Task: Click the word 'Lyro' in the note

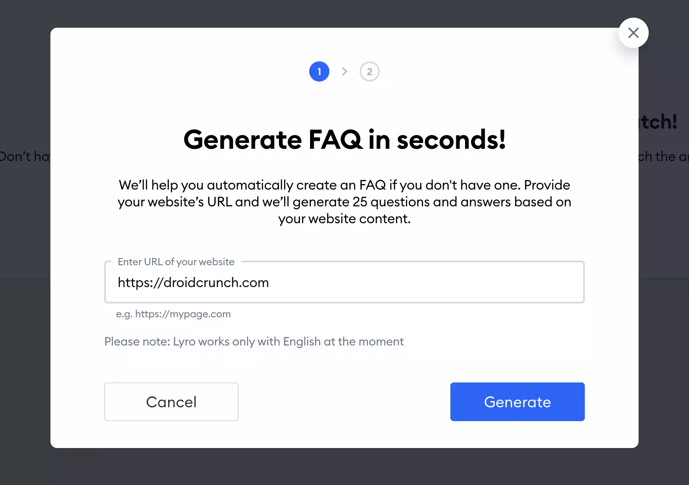Action: pos(184,341)
